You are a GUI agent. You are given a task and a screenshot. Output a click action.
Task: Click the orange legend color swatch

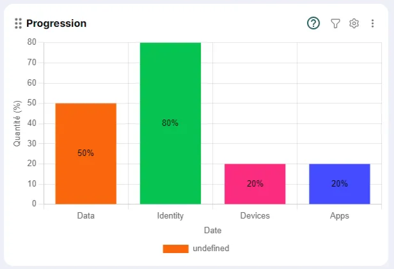175,249
